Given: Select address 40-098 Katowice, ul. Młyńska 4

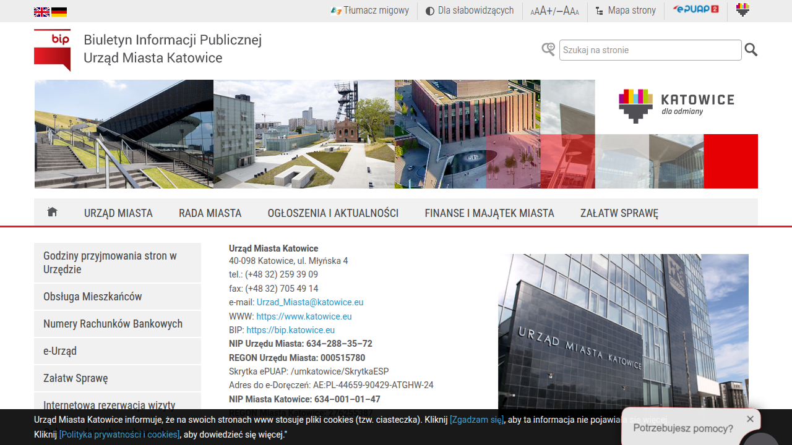Looking at the screenshot, I should pos(288,261).
